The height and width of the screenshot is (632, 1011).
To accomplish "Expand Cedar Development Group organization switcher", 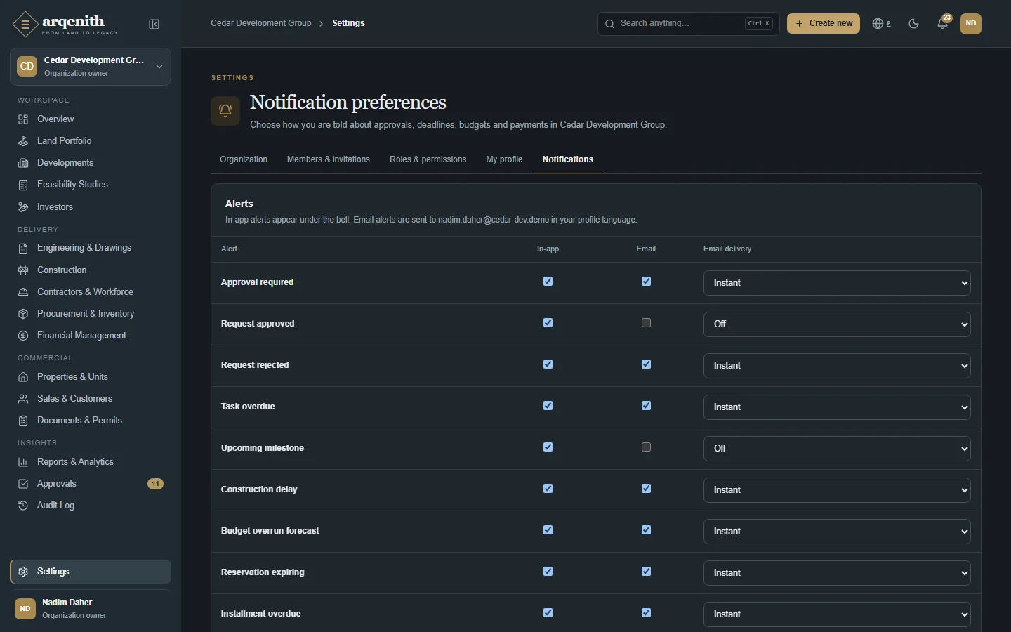I will point(91,67).
